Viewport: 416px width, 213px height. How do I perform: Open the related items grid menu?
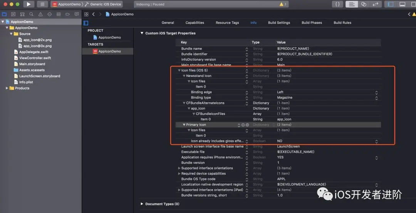(x=86, y=14)
